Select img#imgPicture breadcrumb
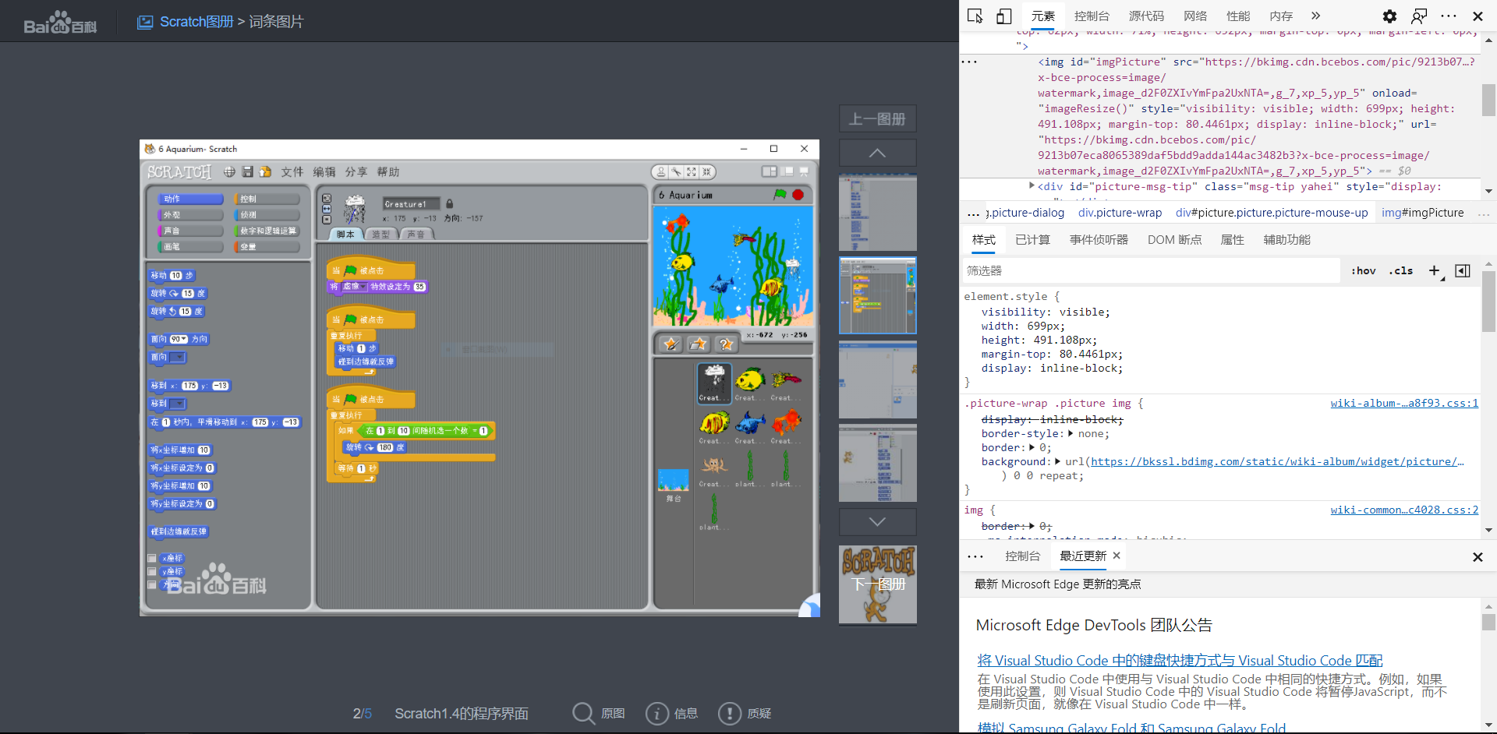This screenshot has width=1497, height=734. (1422, 213)
